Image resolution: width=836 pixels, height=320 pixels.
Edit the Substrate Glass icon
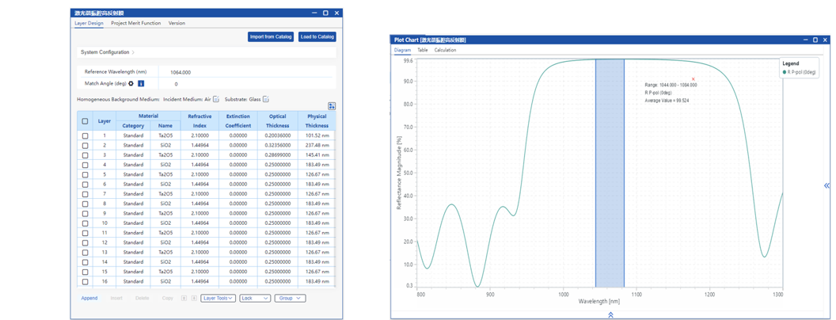(266, 100)
